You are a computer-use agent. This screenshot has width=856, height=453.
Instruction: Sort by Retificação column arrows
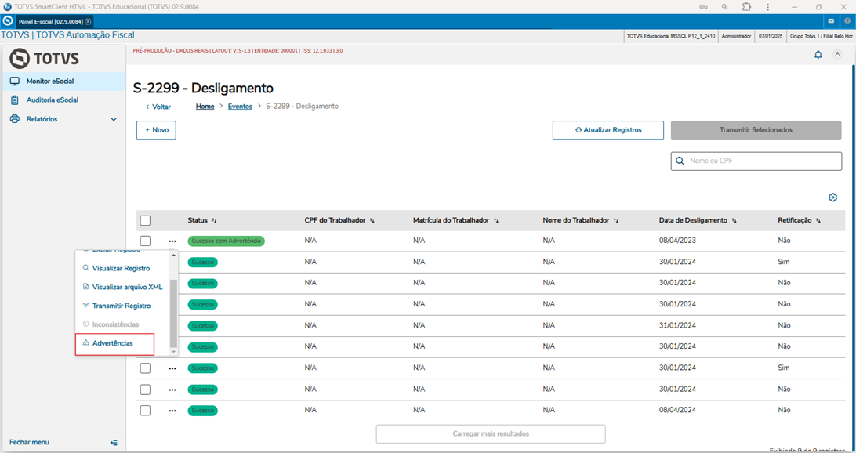[x=818, y=220]
